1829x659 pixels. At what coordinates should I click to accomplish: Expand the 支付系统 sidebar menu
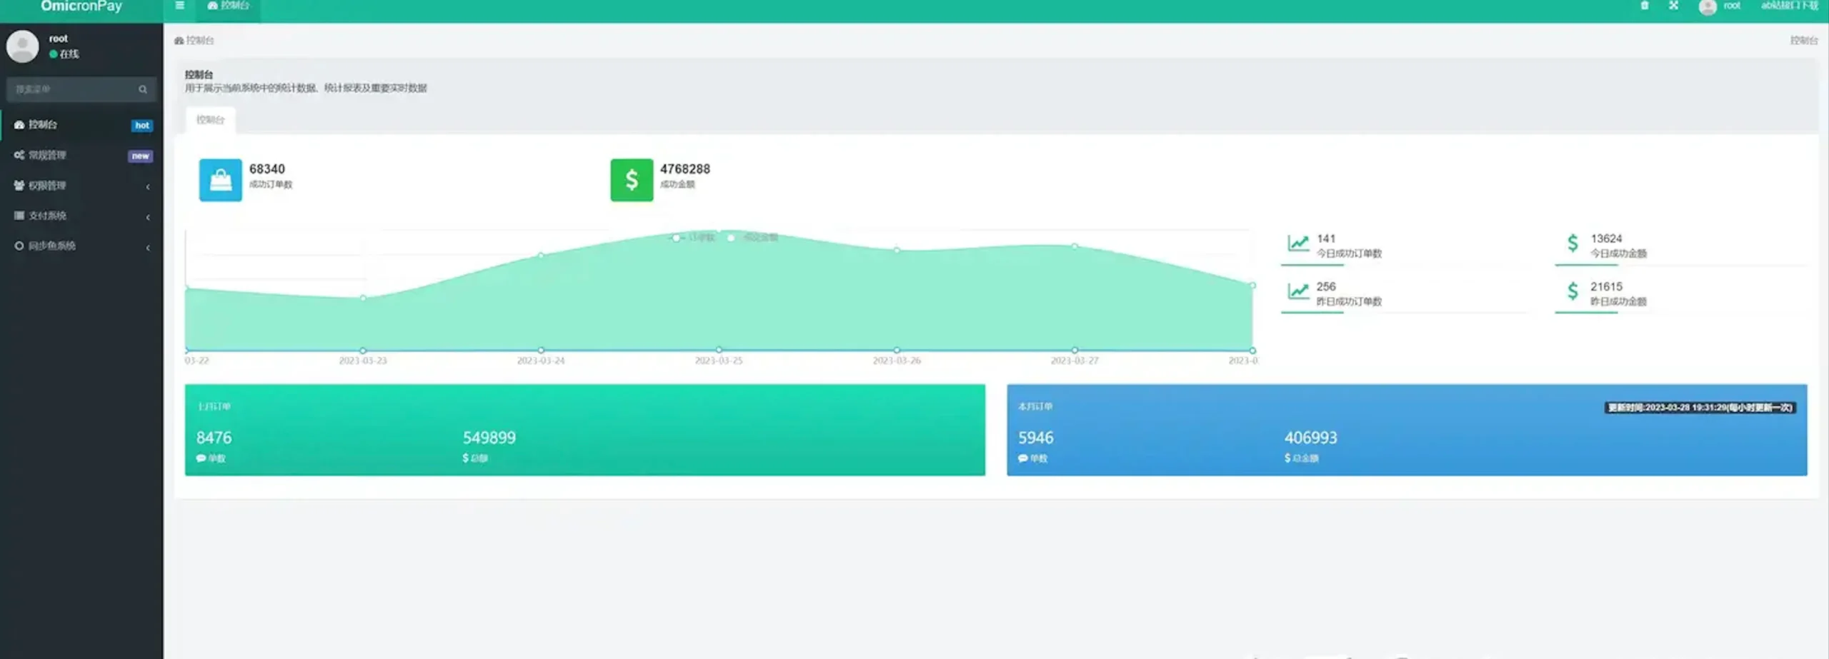coord(81,216)
